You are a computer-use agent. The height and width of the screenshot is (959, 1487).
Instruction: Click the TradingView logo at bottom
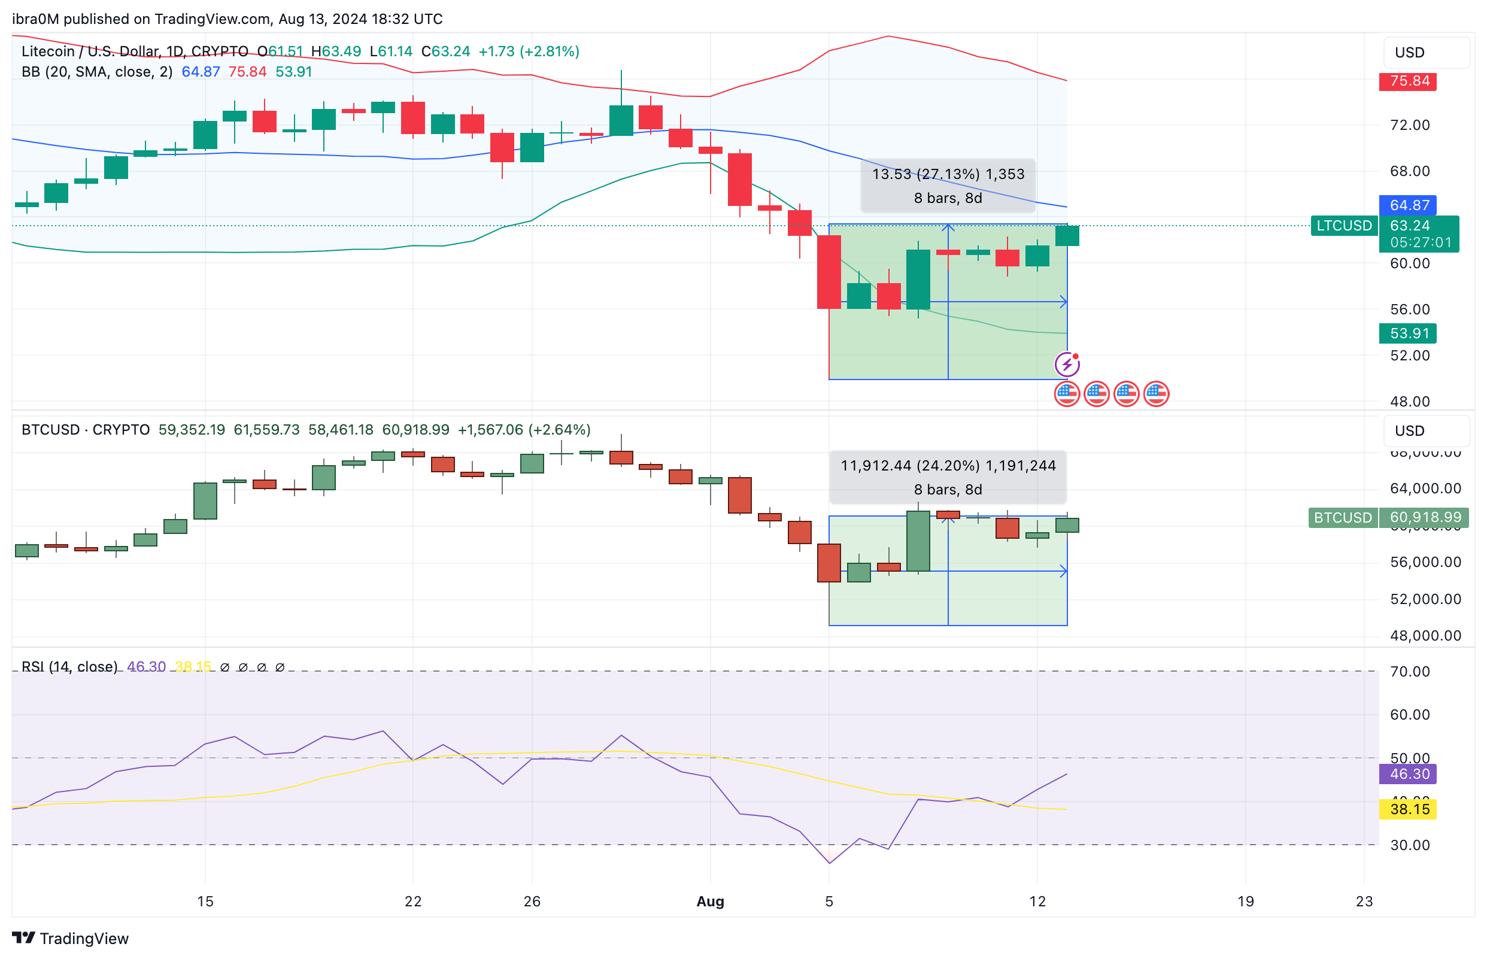tap(71, 938)
